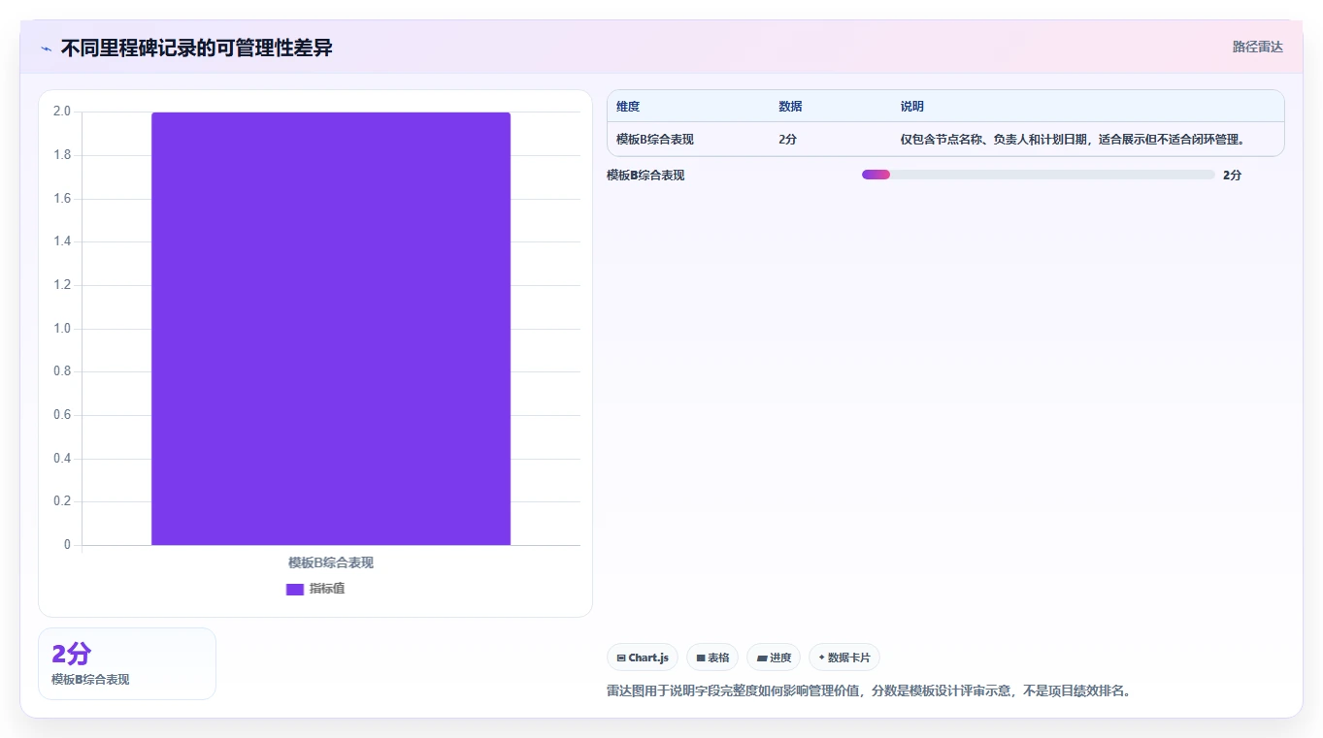Click the 数据卡片 tag chip
The image size is (1323, 738).
click(844, 658)
